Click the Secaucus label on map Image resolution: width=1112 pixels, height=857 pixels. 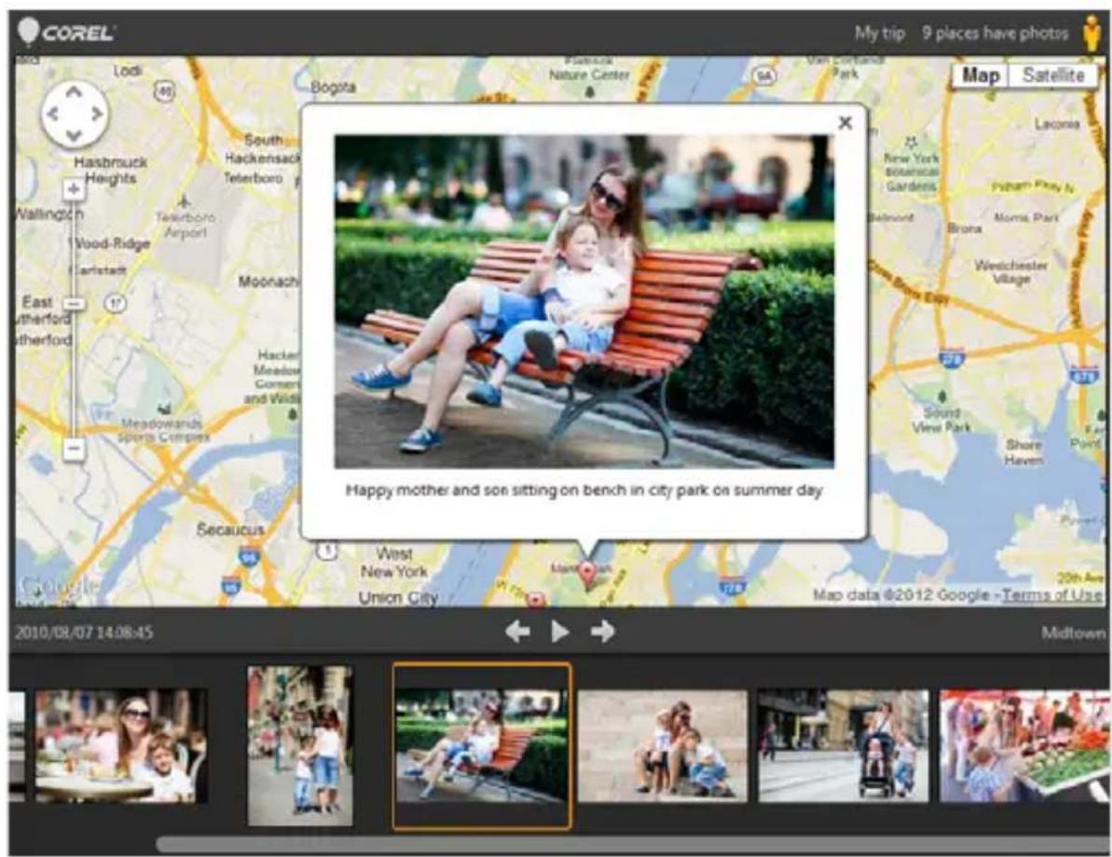[230, 529]
